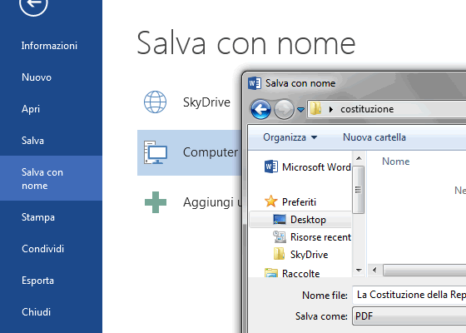This screenshot has height=333, width=466.
Task: Click the Raccolte library icon
Action: point(271,273)
